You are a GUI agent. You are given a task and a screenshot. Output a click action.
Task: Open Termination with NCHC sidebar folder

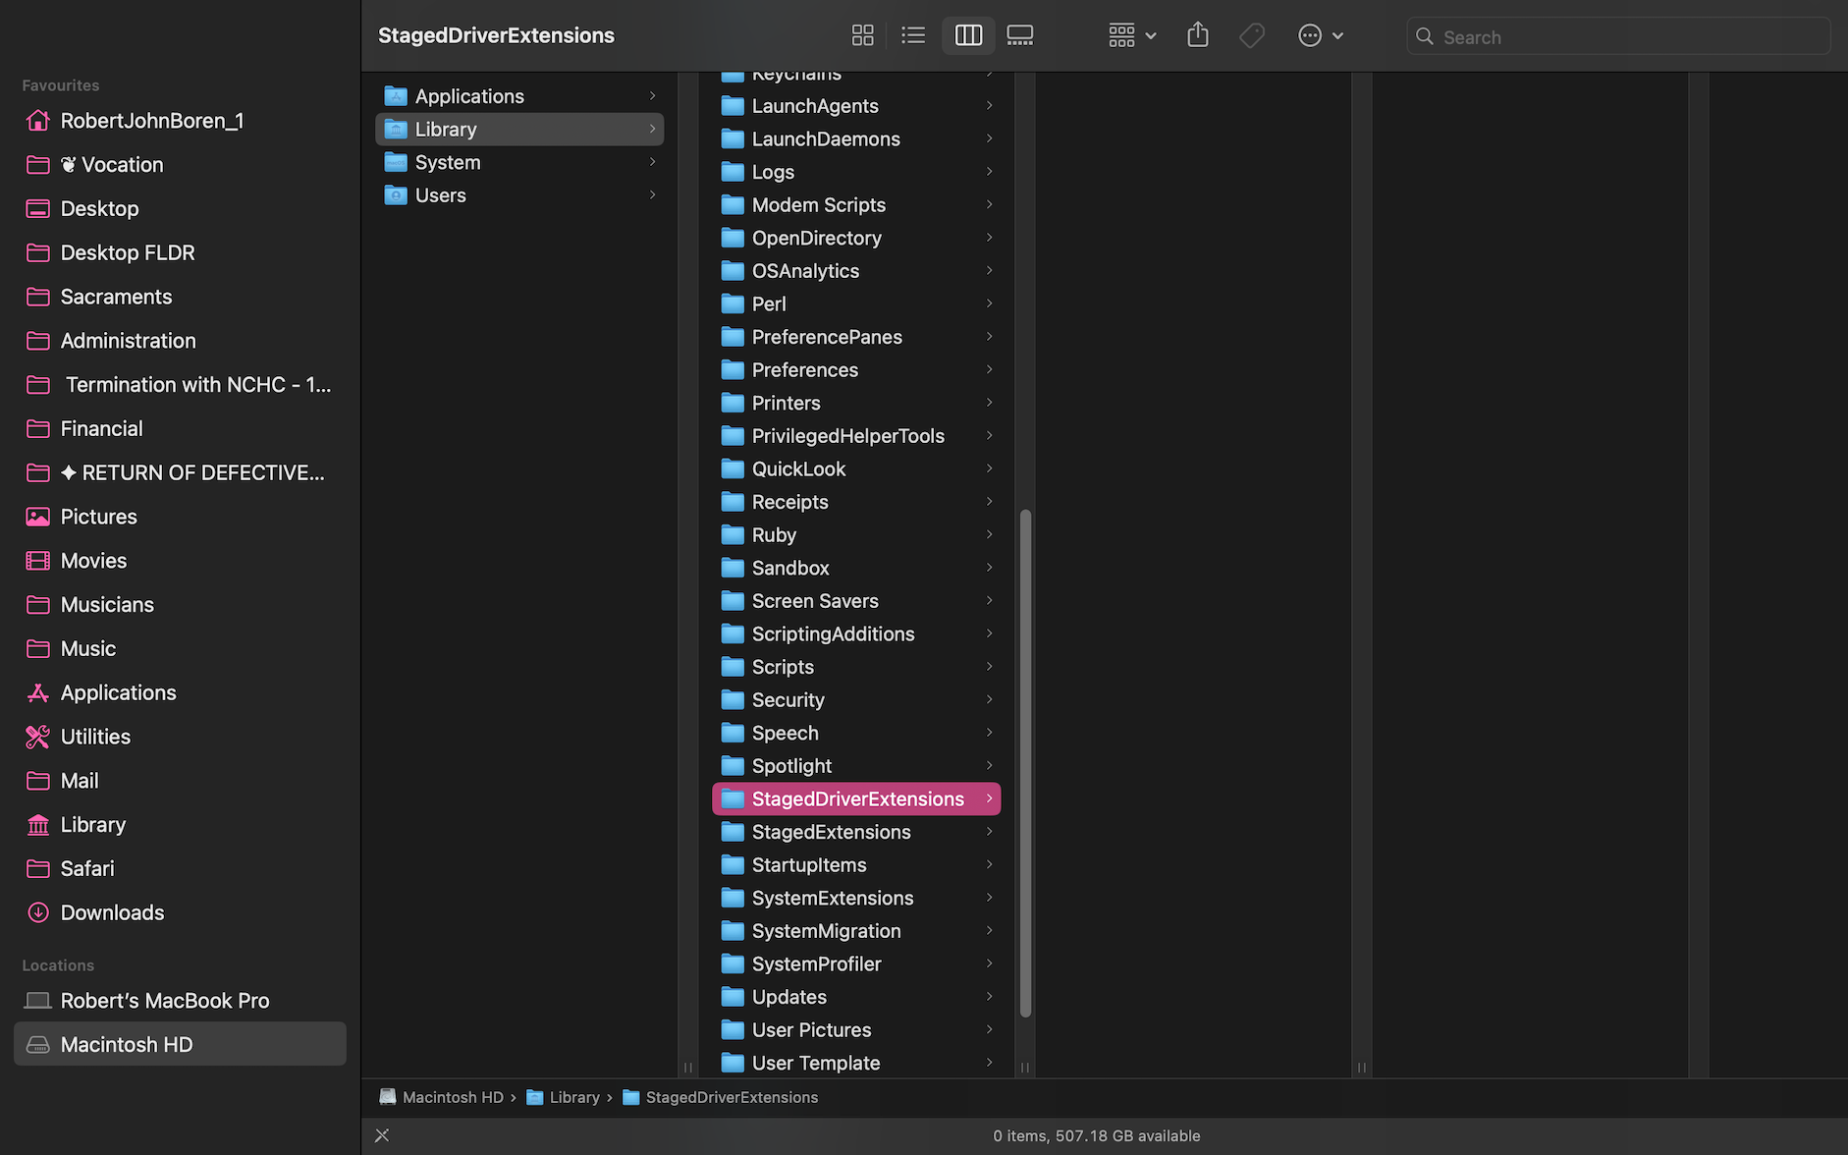pyautogui.click(x=180, y=385)
